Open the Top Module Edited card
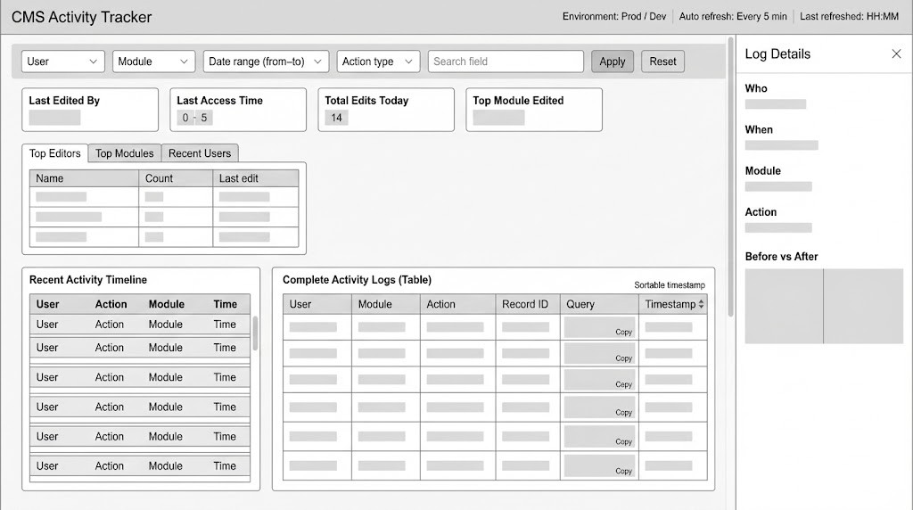This screenshot has height=510, width=913. tap(534, 110)
